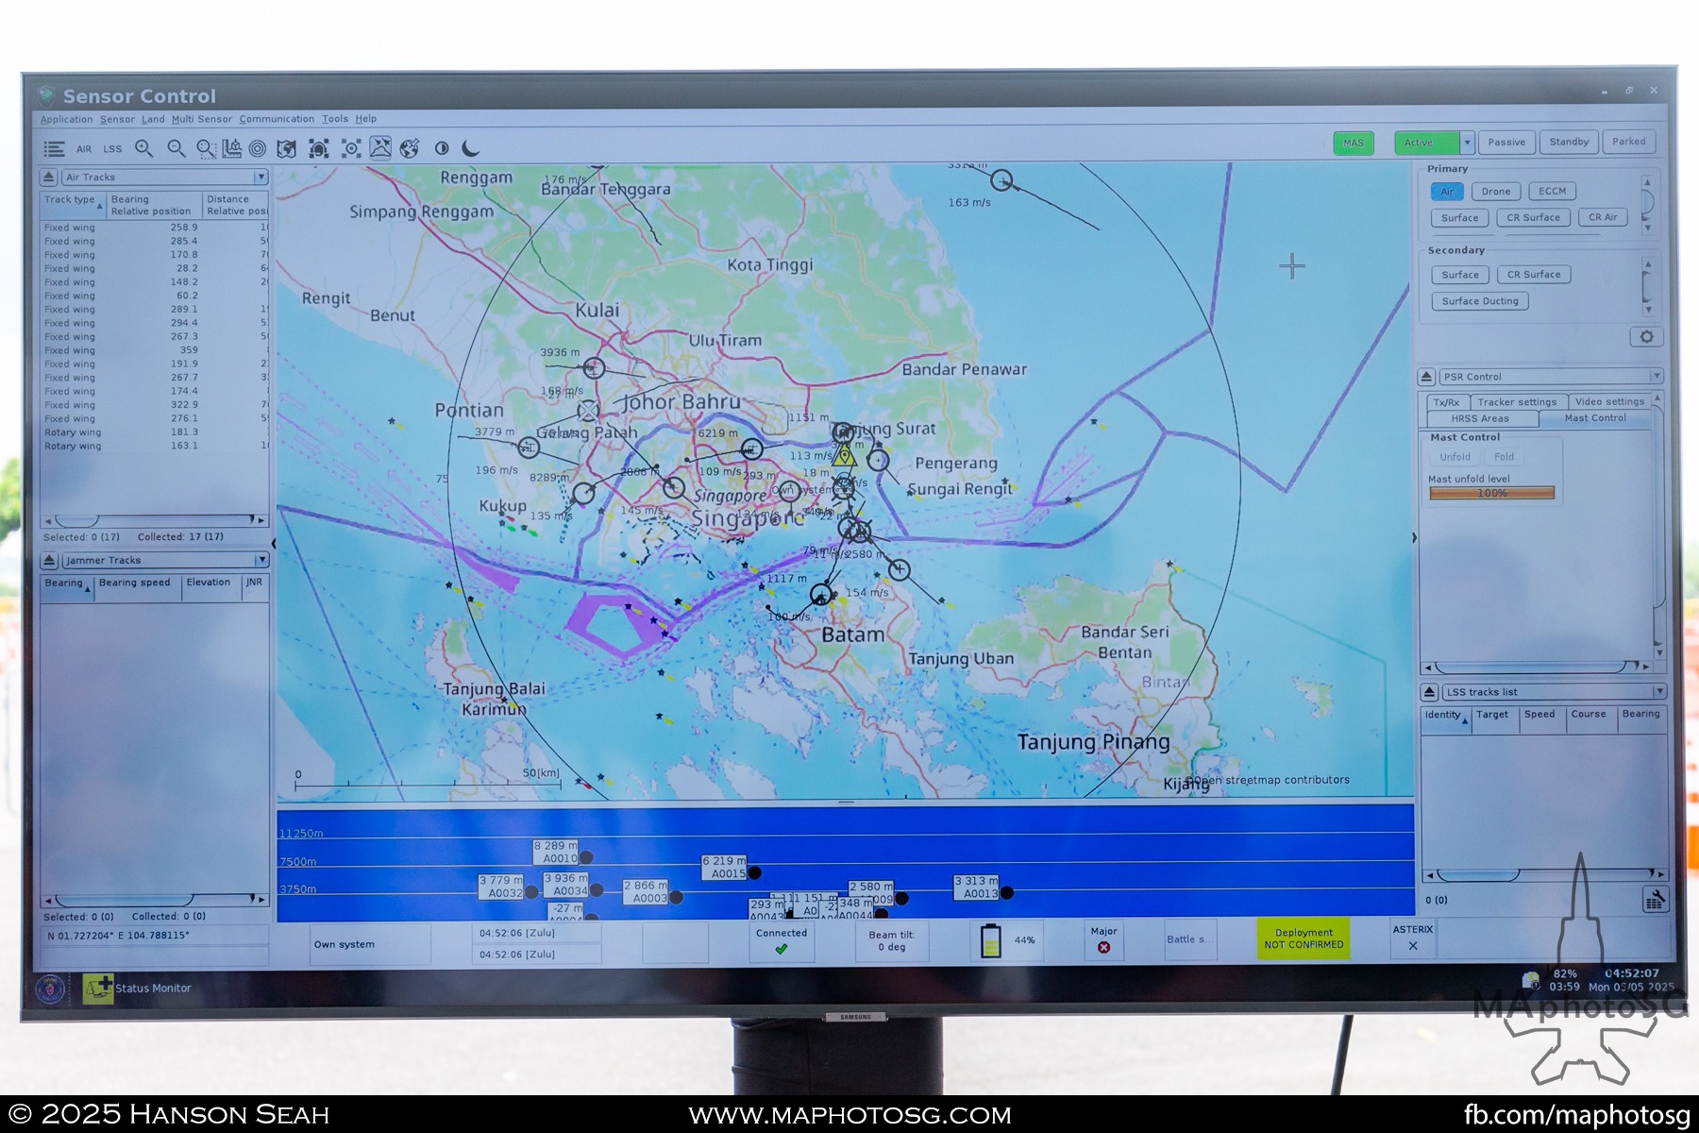
Task: Click the Mast unfold level bar
Action: pyautogui.click(x=1491, y=493)
